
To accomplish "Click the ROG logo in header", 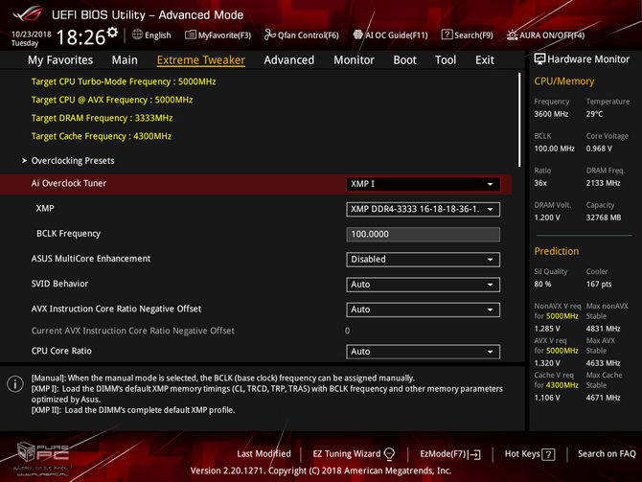I will pos(28,14).
